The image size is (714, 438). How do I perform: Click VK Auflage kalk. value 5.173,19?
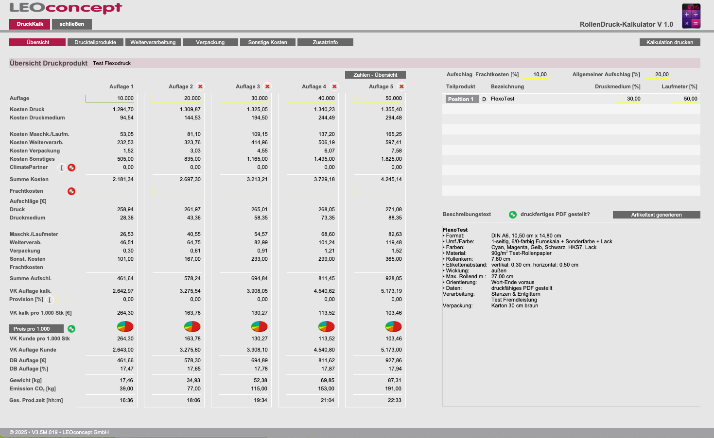tap(391, 291)
